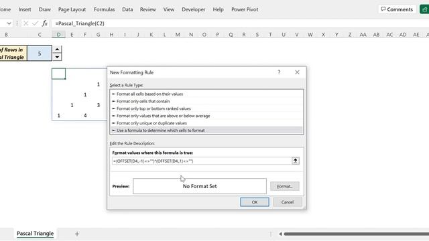429x241 pixels.
Task: Open the Developer ribbon tab
Action: (194, 9)
